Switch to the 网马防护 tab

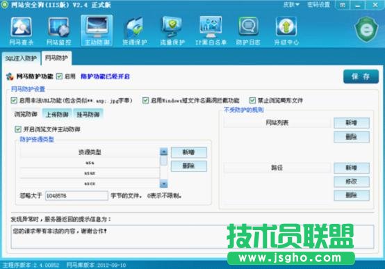tap(56, 58)
